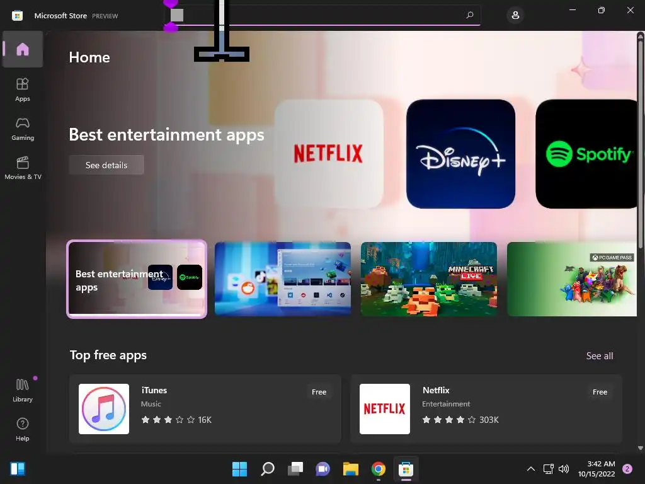The image size is (645, 484).
Task: Open File Explorer from the taskbar
Action: click(x=350, y=469)
